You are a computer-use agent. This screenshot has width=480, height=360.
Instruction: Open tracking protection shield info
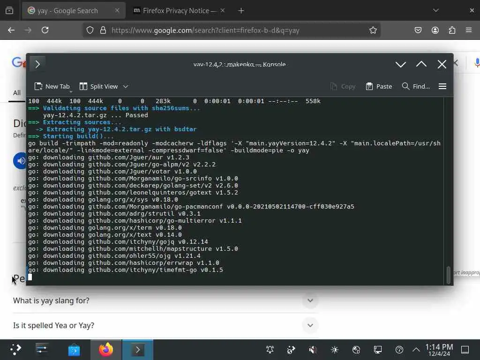click(x=90, y=30)
